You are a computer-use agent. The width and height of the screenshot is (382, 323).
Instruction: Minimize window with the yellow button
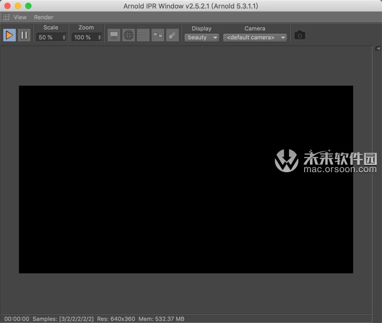tap(18, 6)
